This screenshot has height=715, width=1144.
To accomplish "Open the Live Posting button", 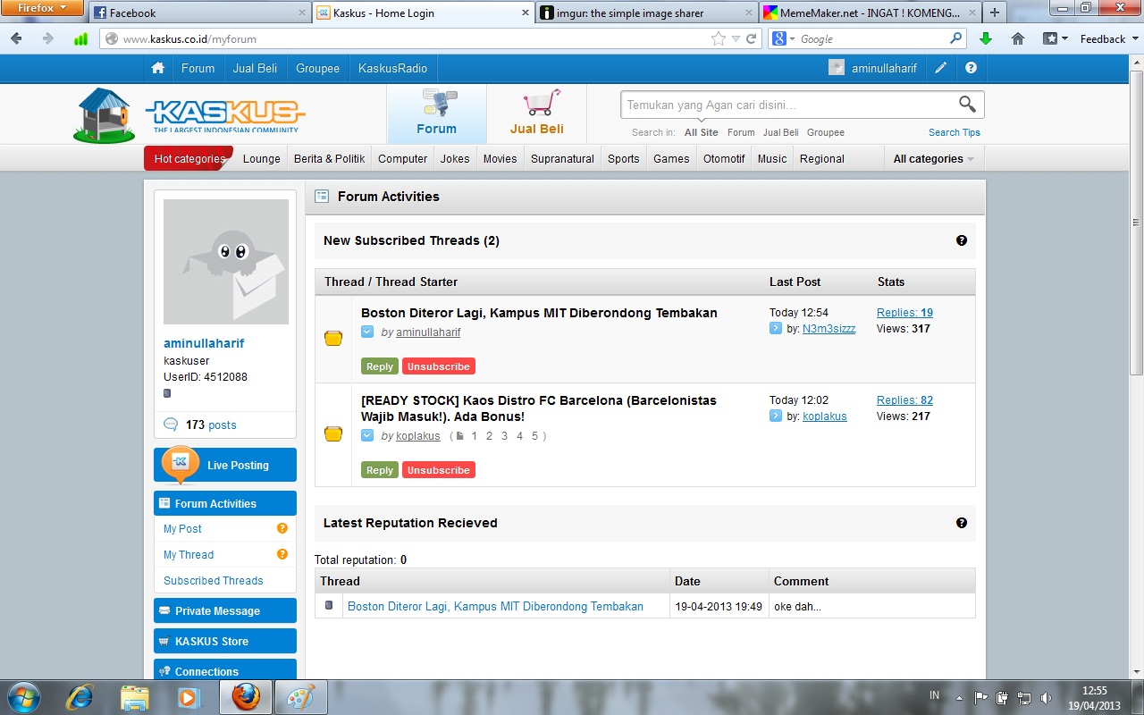I will coord(225,465).
